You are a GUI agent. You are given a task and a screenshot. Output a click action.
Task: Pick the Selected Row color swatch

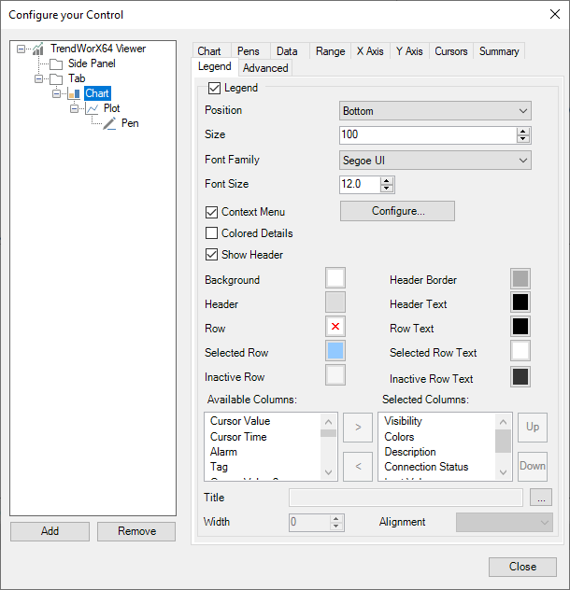pyautogui.click(x=335, y=351)
